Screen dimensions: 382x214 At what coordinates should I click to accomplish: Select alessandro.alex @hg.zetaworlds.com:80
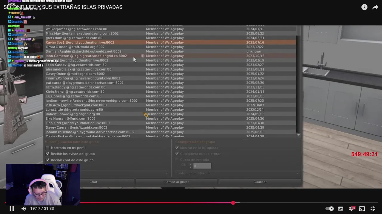point(170,69)
